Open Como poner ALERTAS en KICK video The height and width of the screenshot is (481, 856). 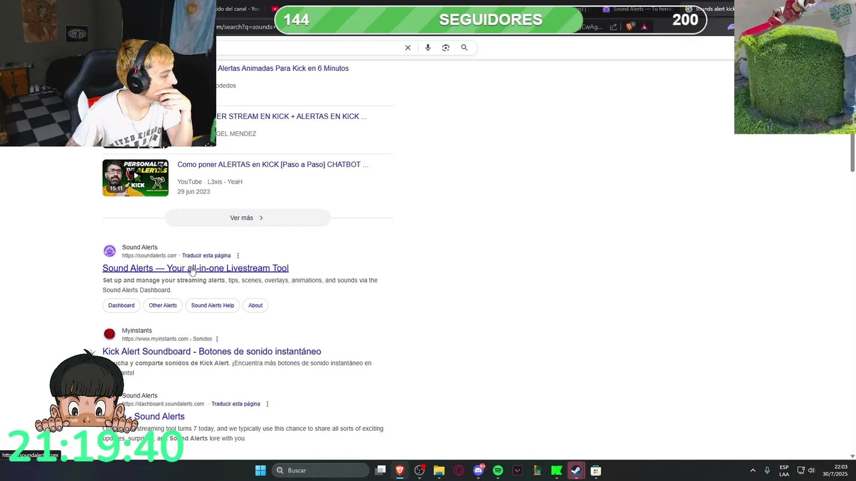(273, 164)
